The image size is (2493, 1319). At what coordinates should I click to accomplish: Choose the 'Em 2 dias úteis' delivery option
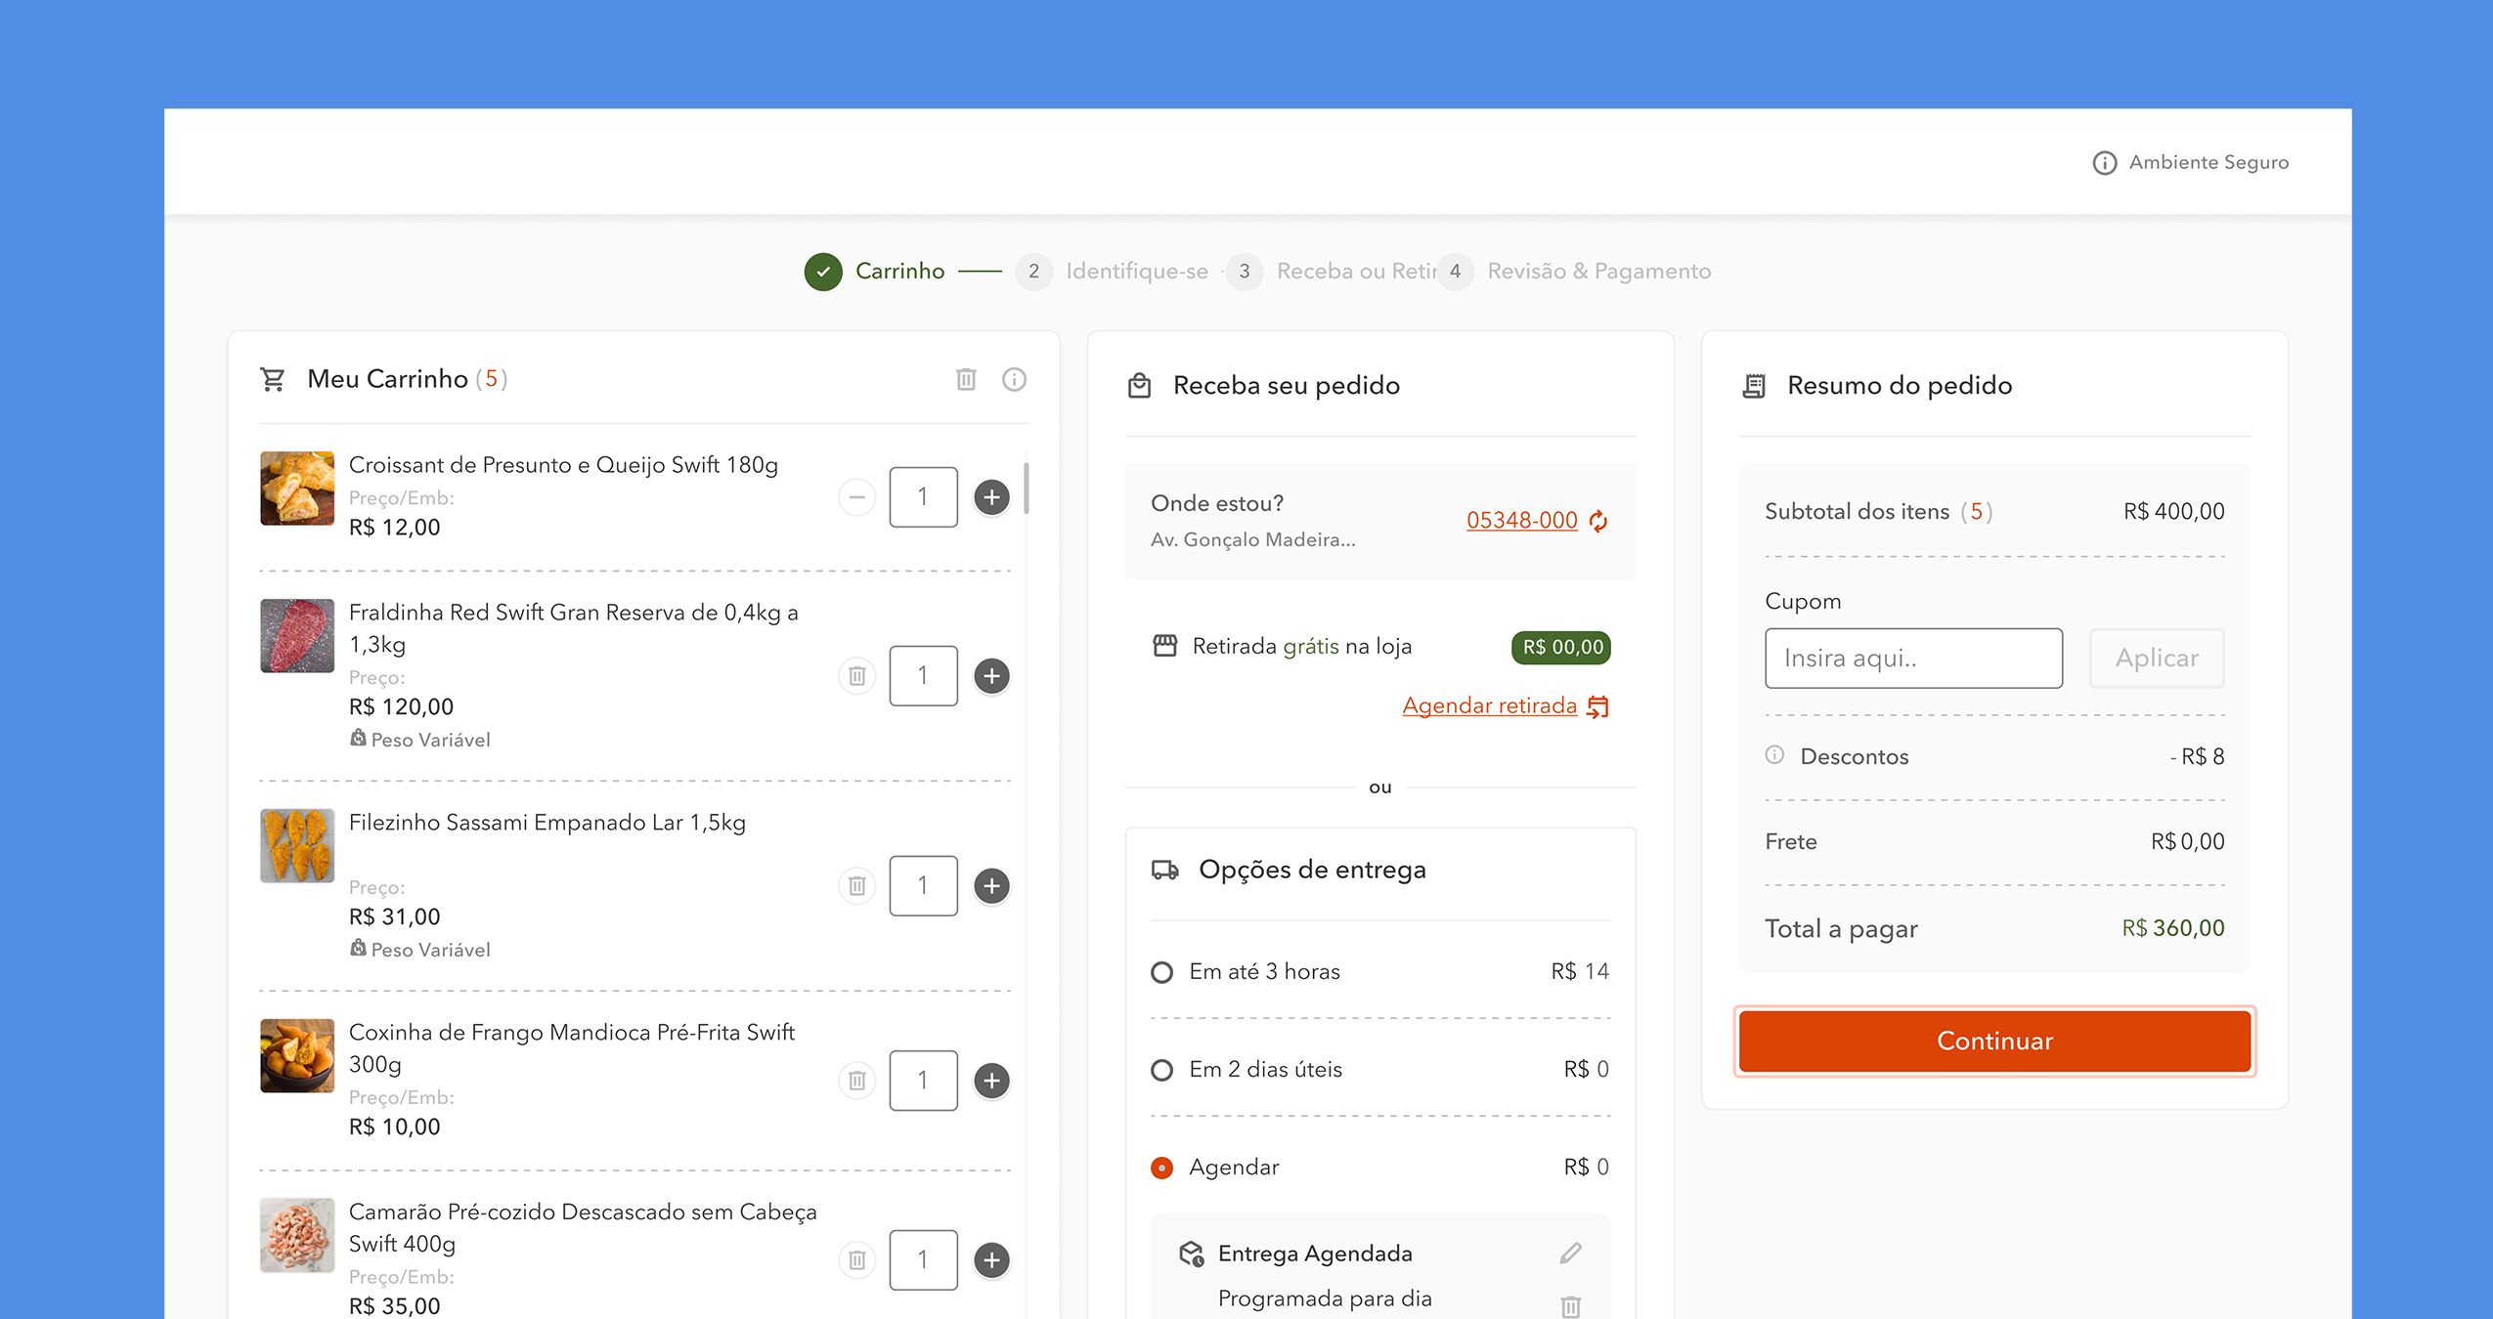(x=1161, y=1070)
